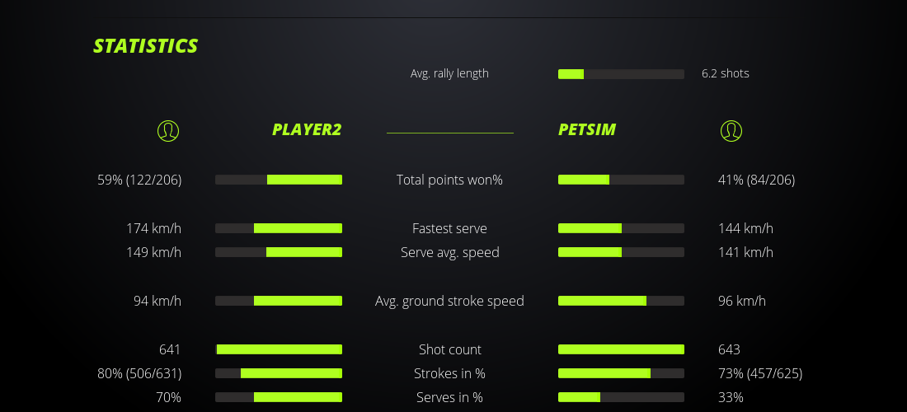
Task: Click the average rally length bar
Action: click(x=621, y=74)
